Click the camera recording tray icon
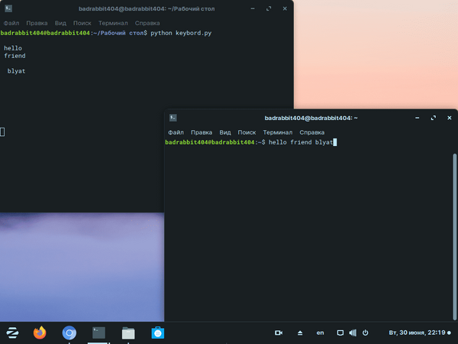The image size is (458, 344). pos(279,333)
